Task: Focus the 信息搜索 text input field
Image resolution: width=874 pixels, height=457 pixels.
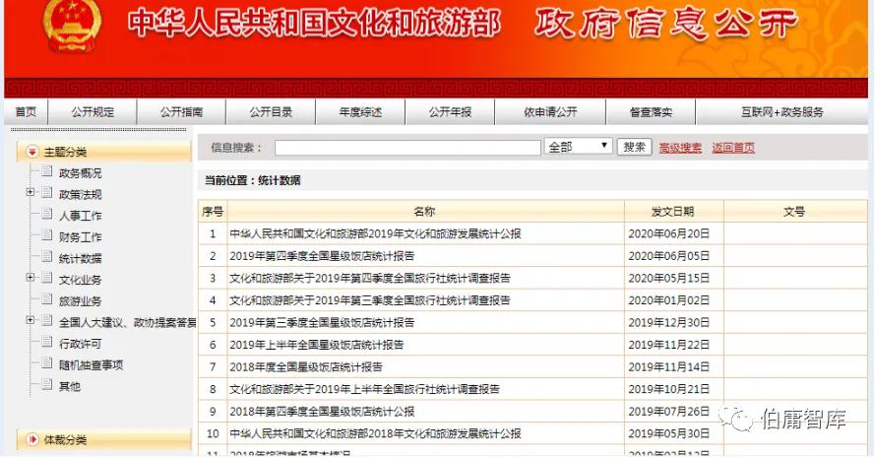Action: point(408,148)
